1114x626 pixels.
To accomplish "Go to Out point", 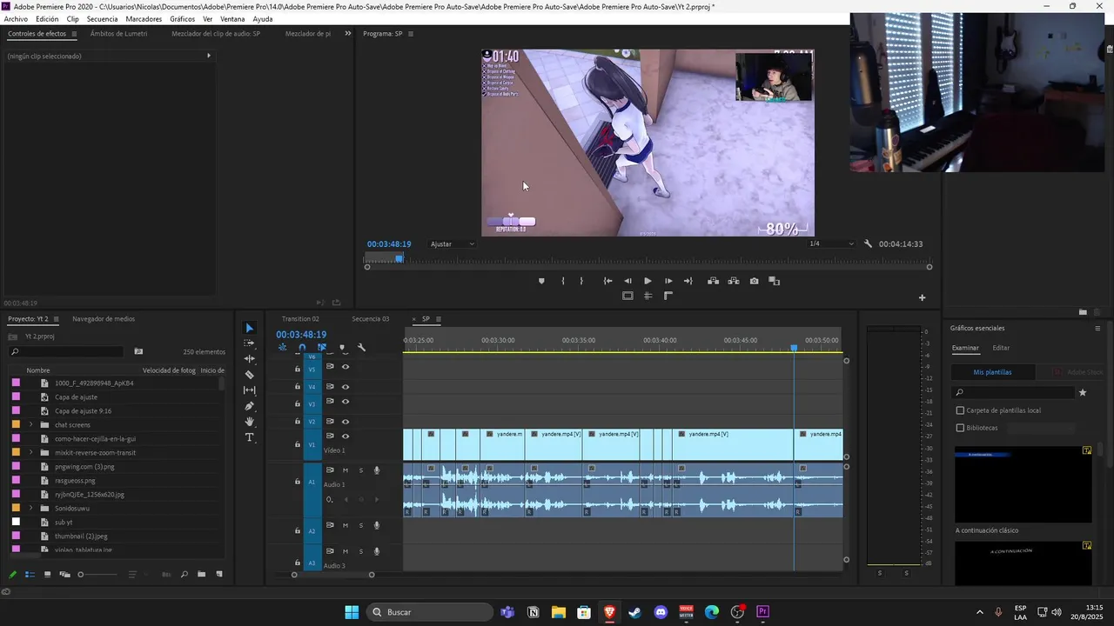I will (688, 281).
